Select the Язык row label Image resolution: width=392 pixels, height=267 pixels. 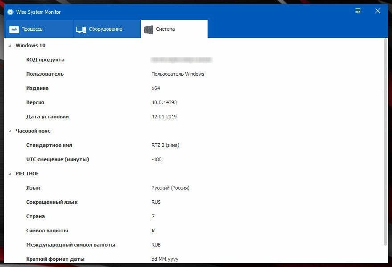tap(33, 188)
